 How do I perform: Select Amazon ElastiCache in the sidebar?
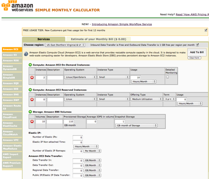[x=12, y=124]
